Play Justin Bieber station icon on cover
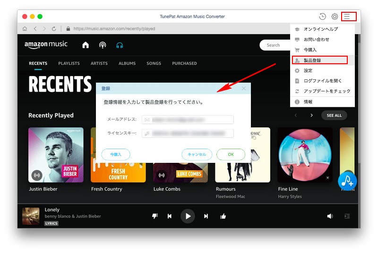 click(37, 175)
